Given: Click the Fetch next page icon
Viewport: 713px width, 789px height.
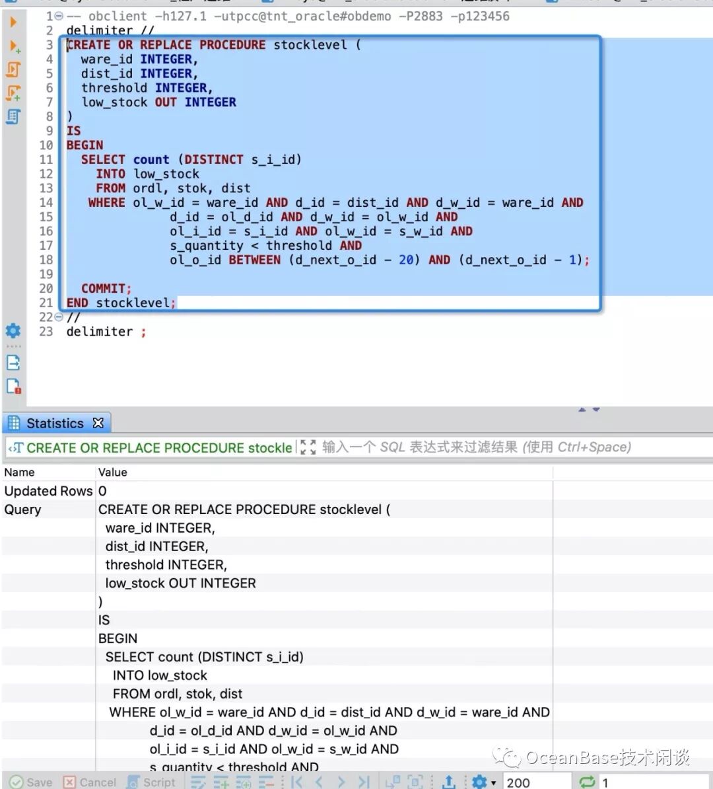Looking at the screenshot, I should tap(391, 782).
